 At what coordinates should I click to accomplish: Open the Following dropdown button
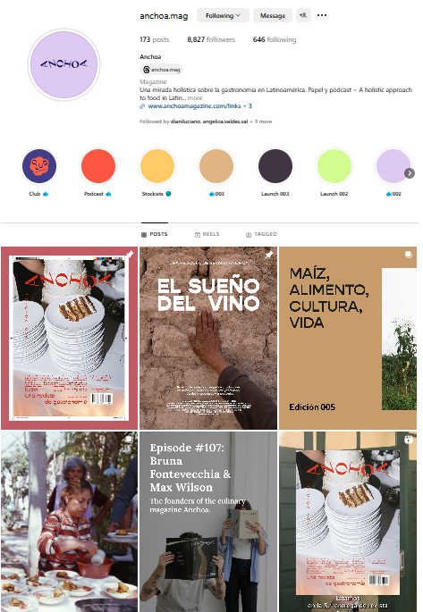223,15
